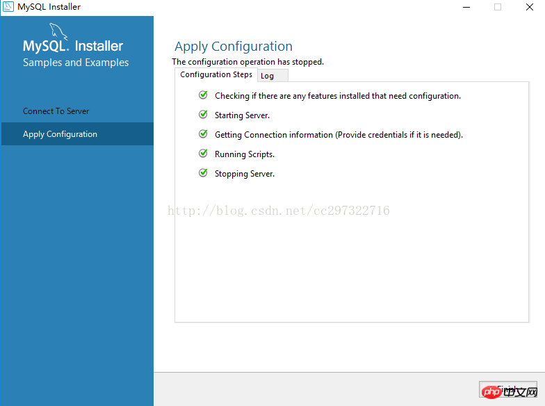Click the 'Running Scripts.' step text
This screenshot has width=545, height=406.
[245, 154]
